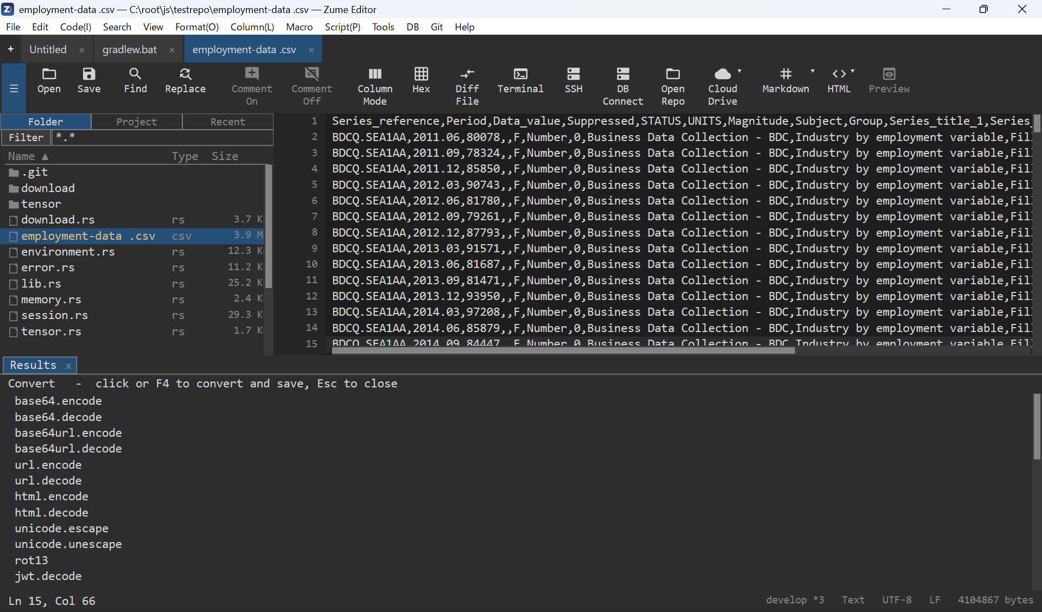Screen dimensions: 1042x612
Task: Click the Comment Off icon
Action: (x=312, y=87)
